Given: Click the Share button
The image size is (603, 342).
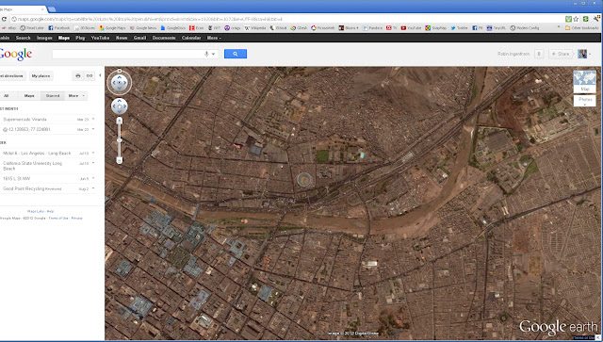Looking at the screenshot, I should 561,54.
